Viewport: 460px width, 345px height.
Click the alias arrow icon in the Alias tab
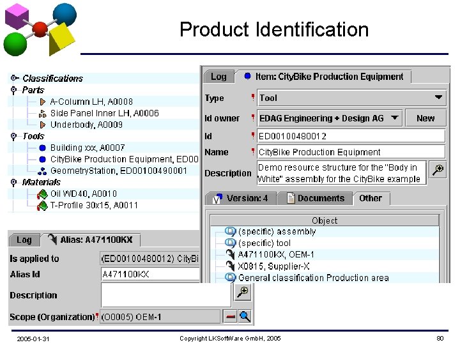tap(52, 240)
